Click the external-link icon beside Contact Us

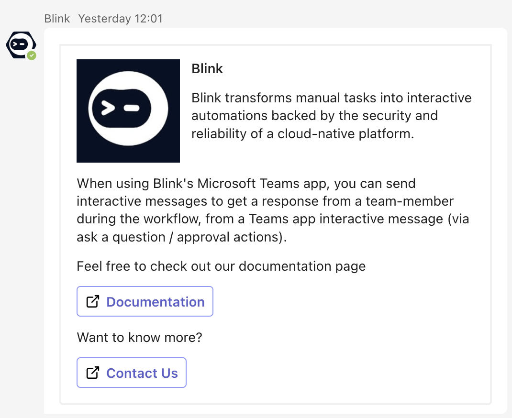[93, 373]
